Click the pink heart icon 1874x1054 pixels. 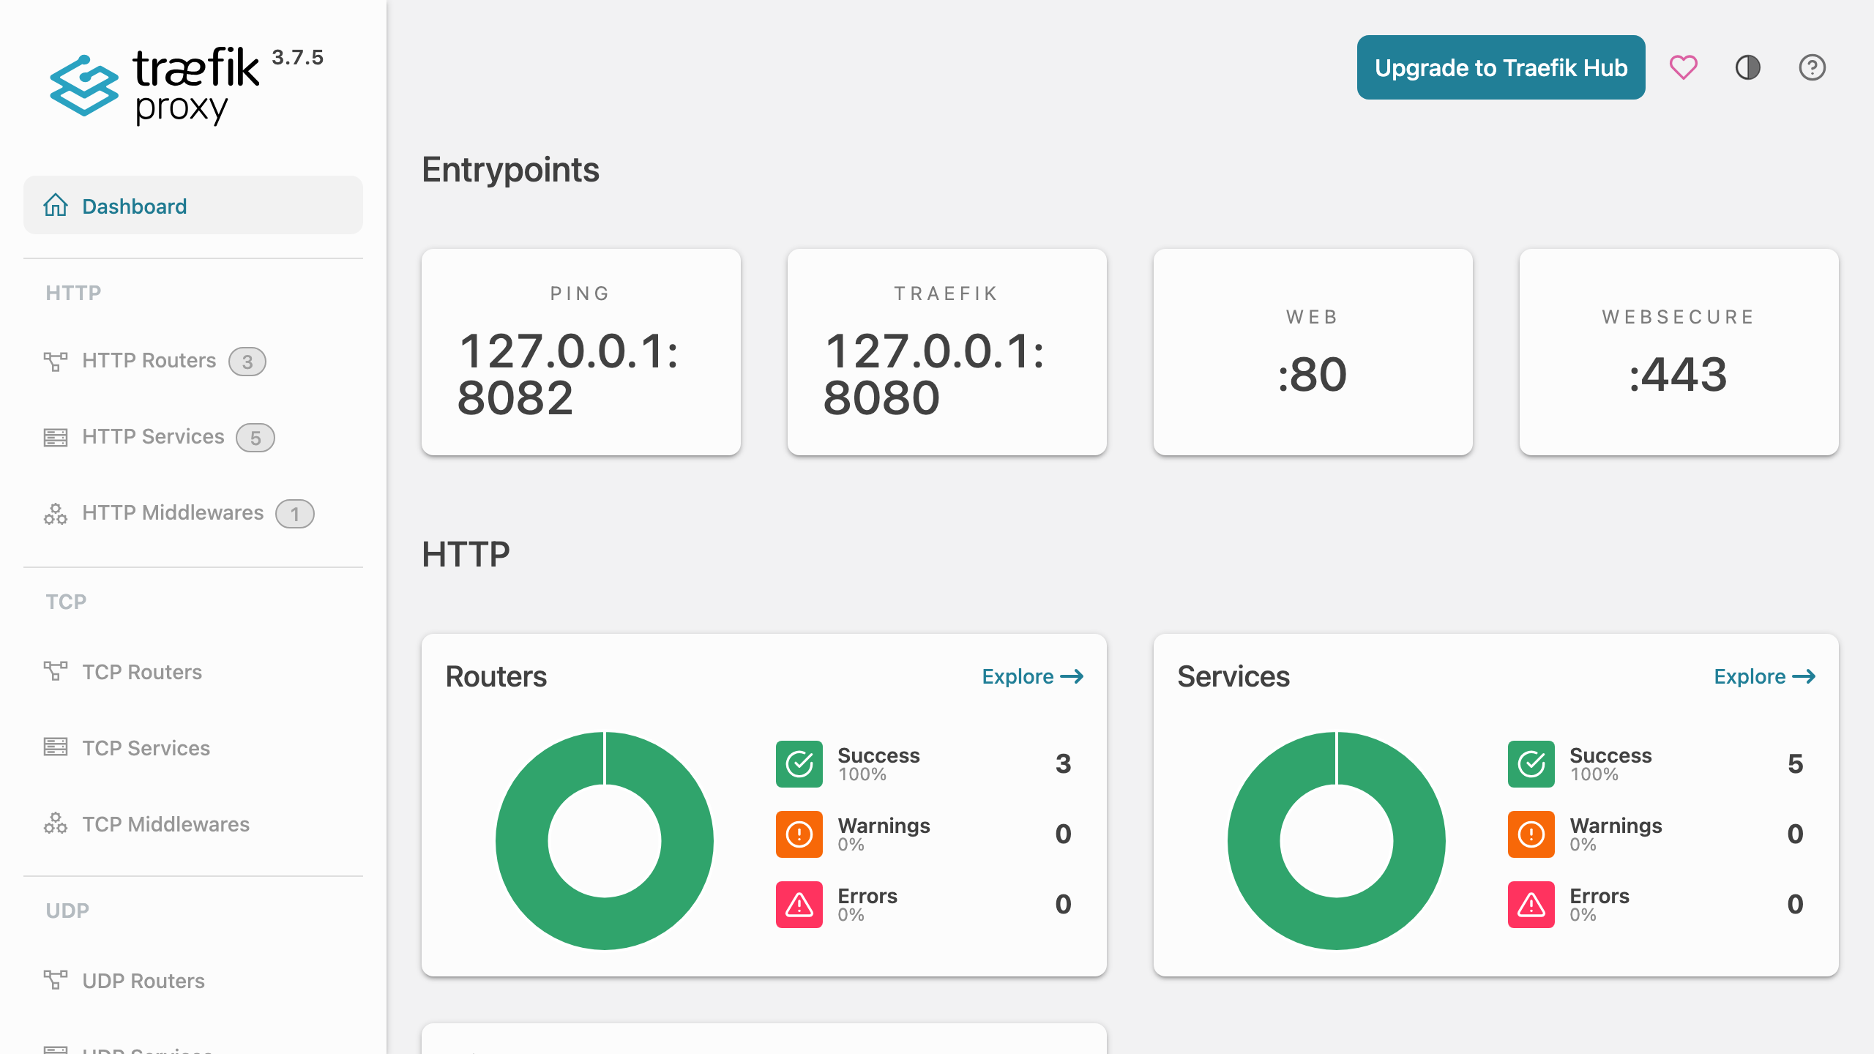click(x=1683, y=67)
